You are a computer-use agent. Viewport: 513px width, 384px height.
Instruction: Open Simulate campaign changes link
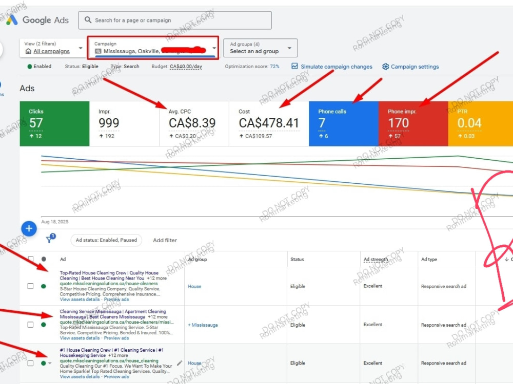tap(337, 67)
